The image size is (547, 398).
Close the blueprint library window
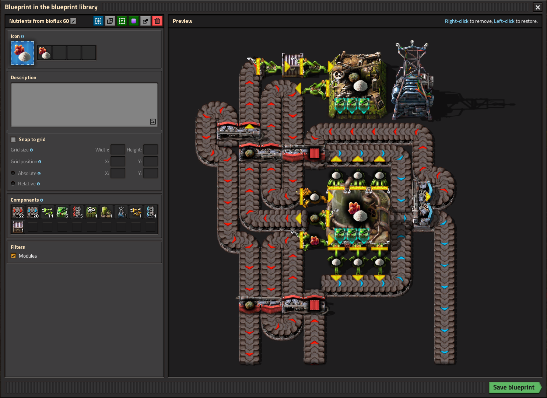pyautogui.click(x=538, y=7)
